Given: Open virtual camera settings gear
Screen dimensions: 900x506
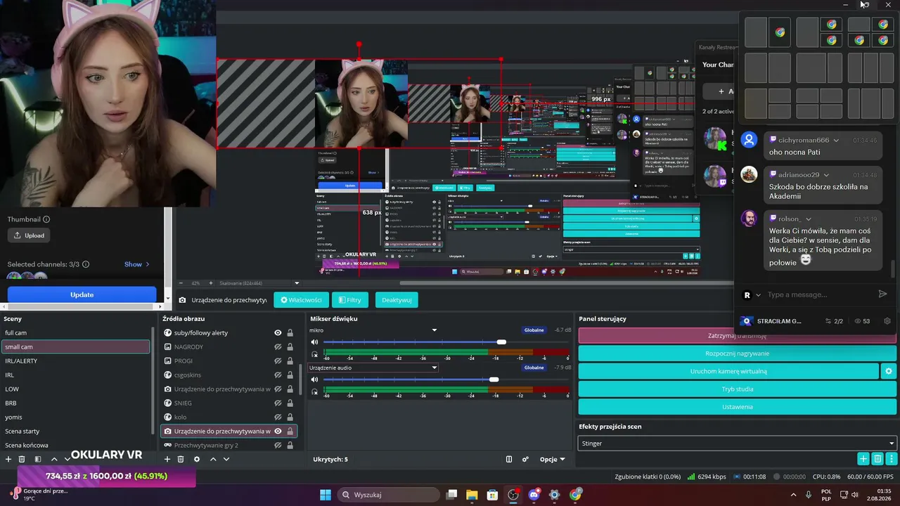Looking at the screenshot, I should coord(889,371).
